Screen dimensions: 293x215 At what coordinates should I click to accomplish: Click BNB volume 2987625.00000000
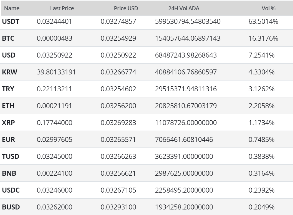tap(184, 173)
